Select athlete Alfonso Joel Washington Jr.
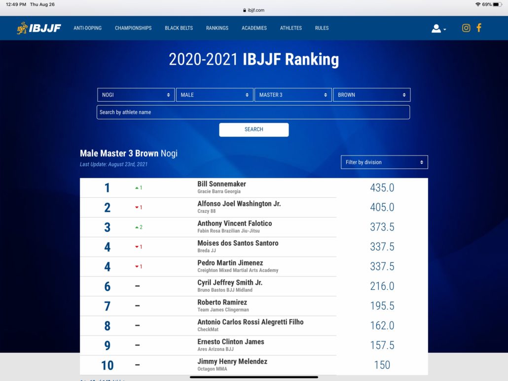508x381 pixels. [239, 204]
